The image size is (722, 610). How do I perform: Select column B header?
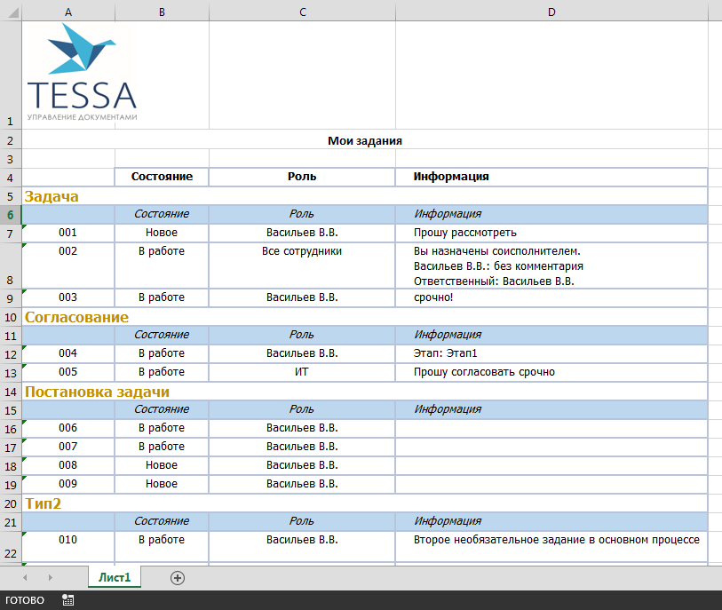(x=163, y=12)
